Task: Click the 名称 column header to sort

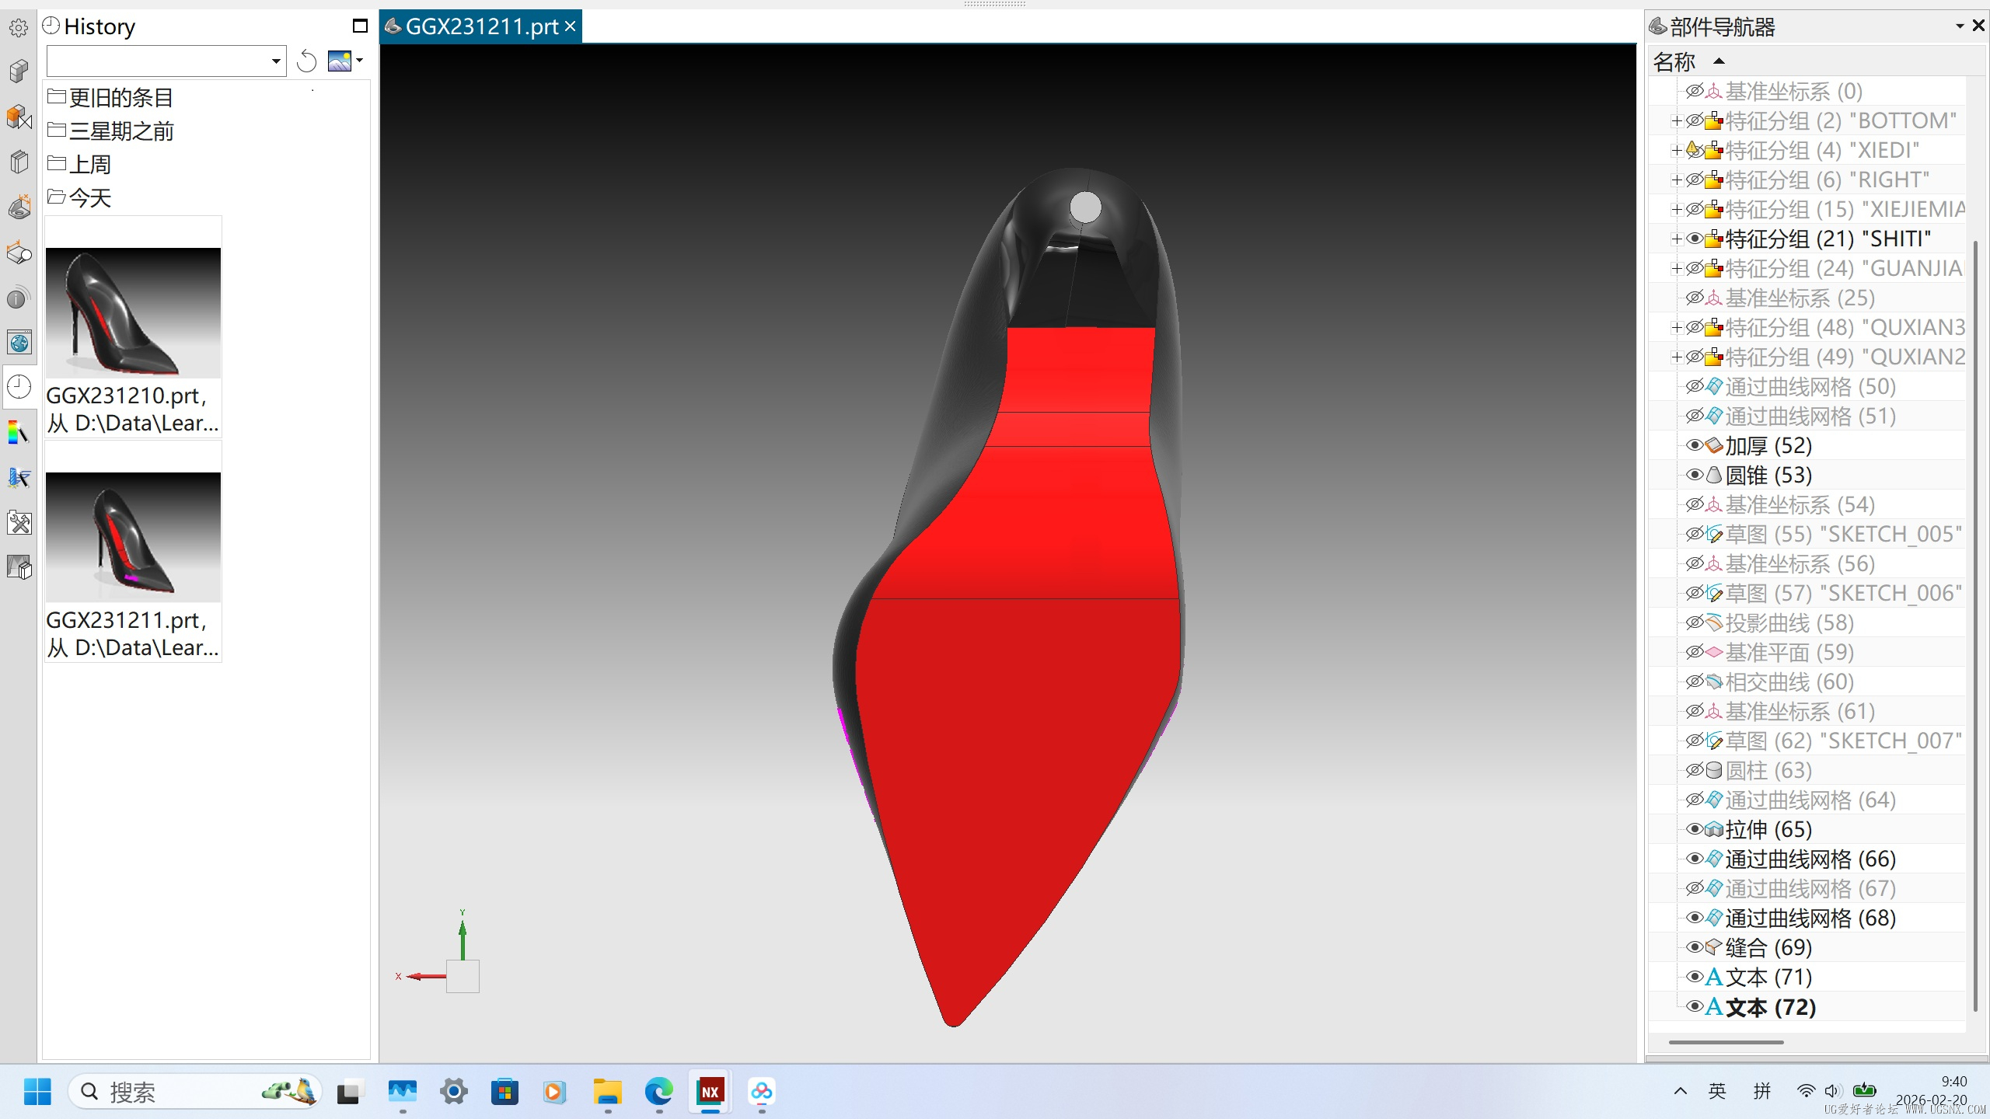Action: pyautogui.click(x=1674, y=61)
